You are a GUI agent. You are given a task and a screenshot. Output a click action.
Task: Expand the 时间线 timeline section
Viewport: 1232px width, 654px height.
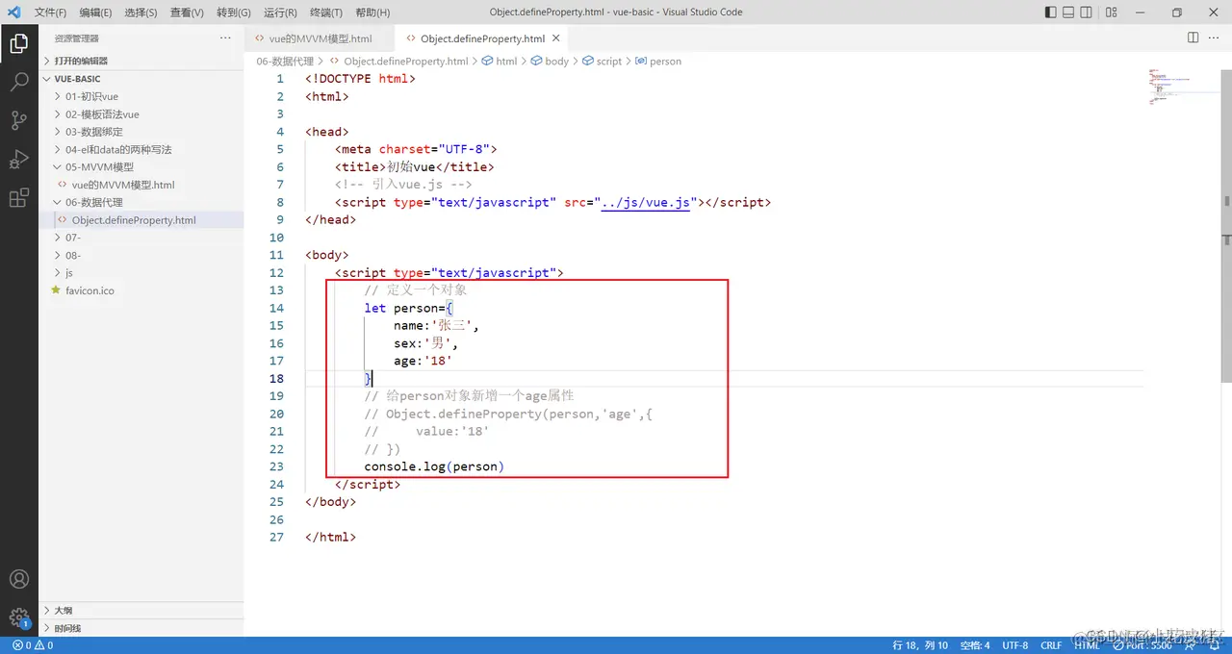(x=141, y=628)
